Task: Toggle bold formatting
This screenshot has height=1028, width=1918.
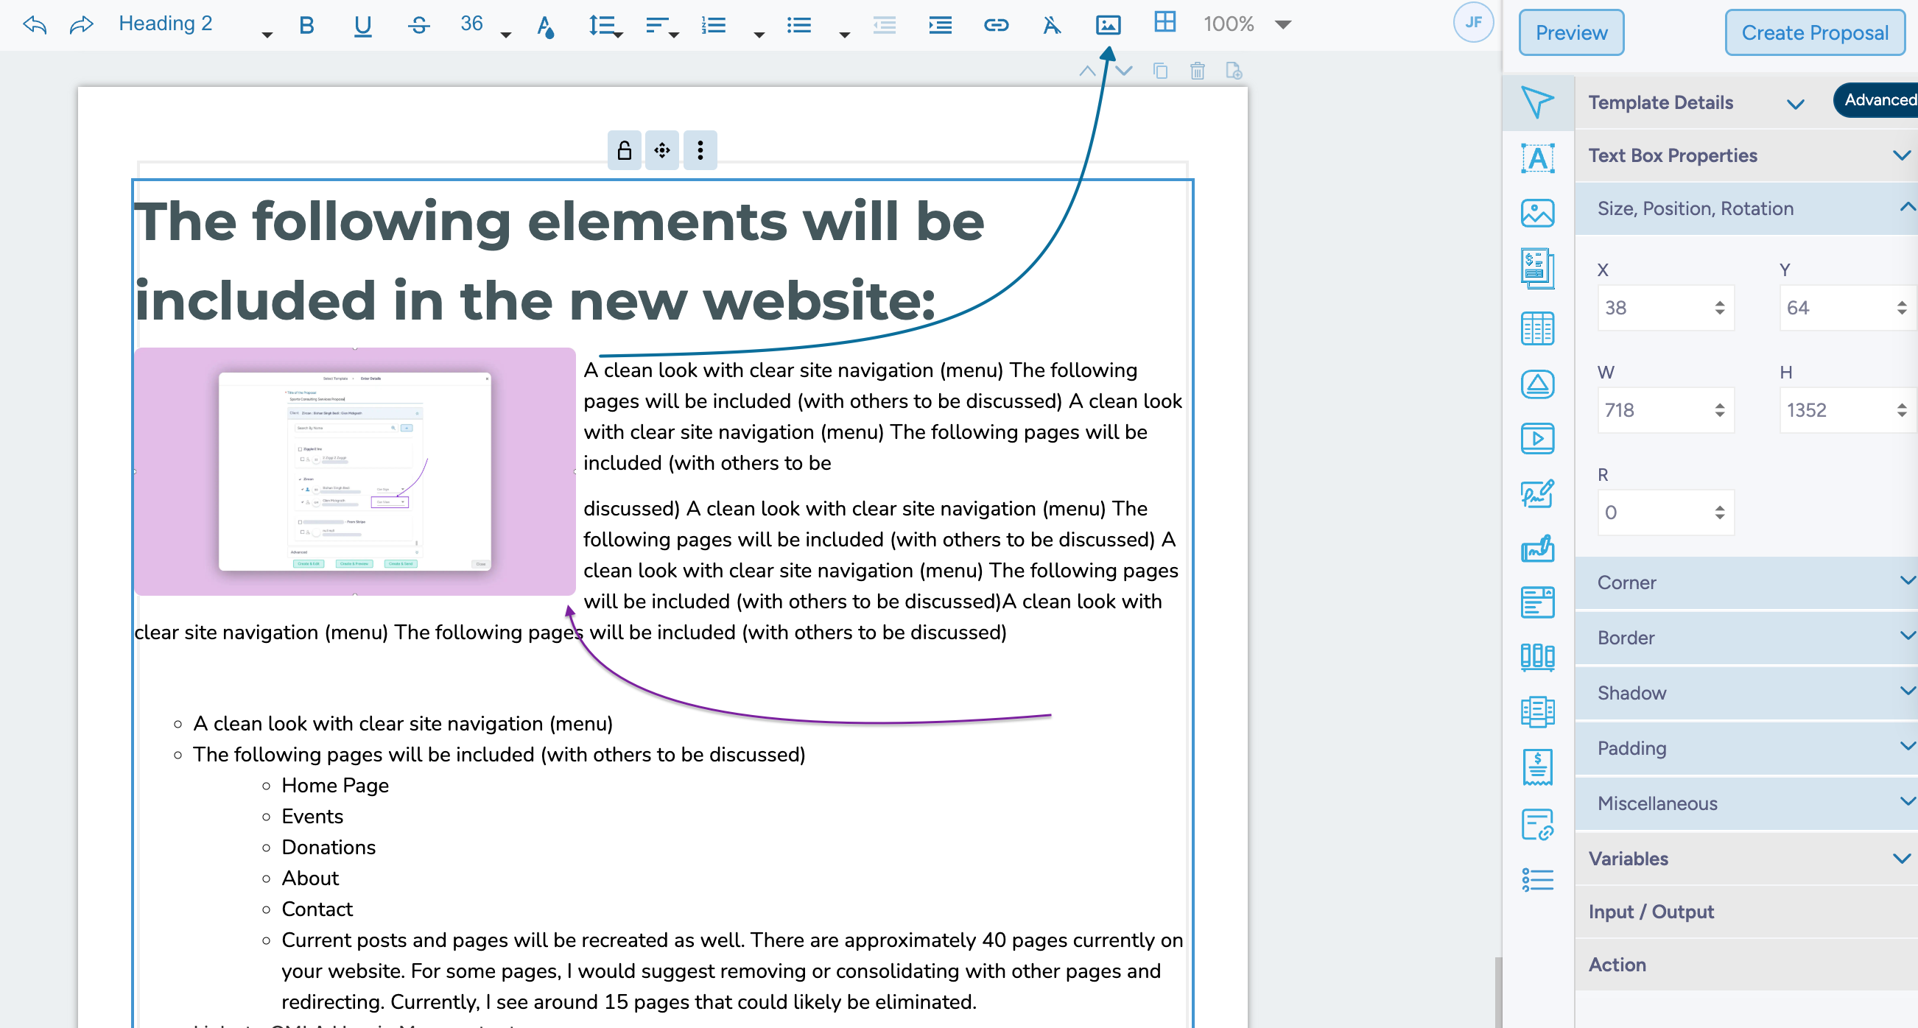Action: point(306,24)
